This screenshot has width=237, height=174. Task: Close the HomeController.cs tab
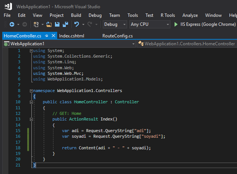click(x=53, y=36)
